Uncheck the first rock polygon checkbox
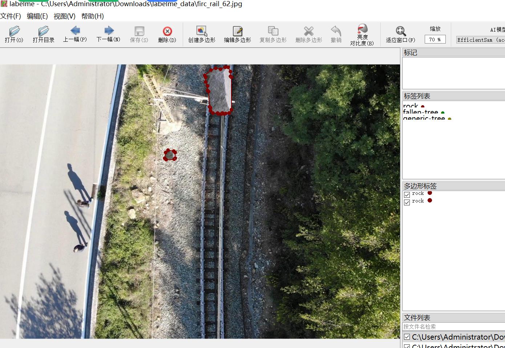Viewport: 505px width, 348px height. (407, 195)
